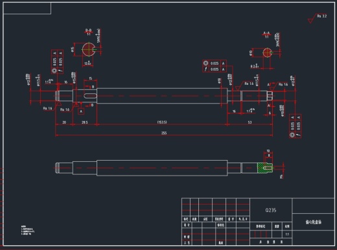Viewport: 337px width, 250px height.
Task: Click the hatched B-B section circle
Action: click(89, 49)
